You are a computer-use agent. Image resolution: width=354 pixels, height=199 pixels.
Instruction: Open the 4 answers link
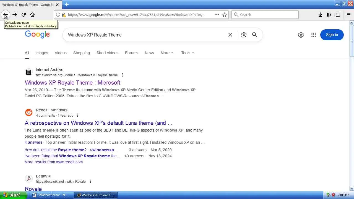(33, 142)
